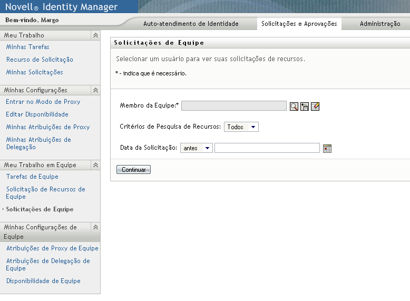The height and width of the screenshot is (301, 410).
Task: Open Minhas Solicitações link
Action: point(34,72)
